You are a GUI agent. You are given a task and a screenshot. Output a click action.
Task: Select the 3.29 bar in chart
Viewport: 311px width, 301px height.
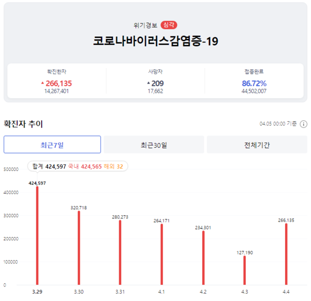pyautogui.click(x=37, y=236)
